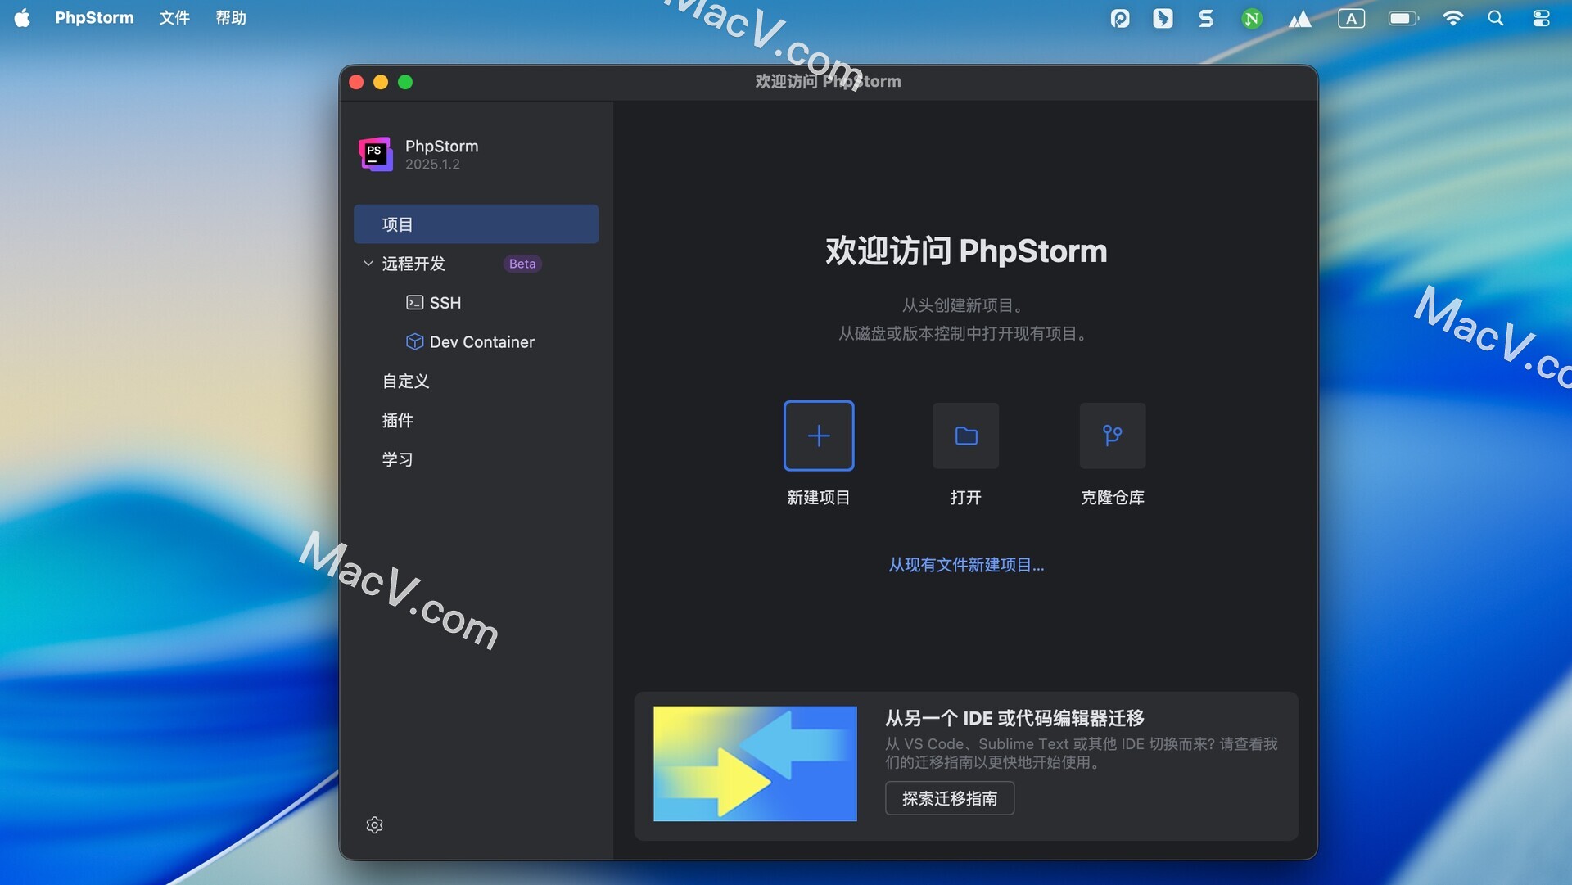The height and width of the screenshot is (885, 1572).
Task: Open the Apple menu
Action: (22, 18)
